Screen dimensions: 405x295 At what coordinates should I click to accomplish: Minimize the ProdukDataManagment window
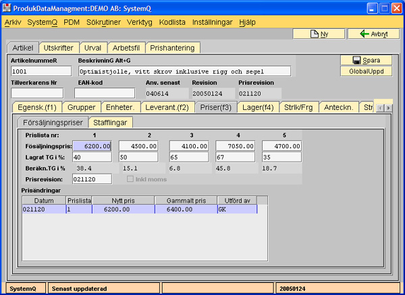(372, 9)
